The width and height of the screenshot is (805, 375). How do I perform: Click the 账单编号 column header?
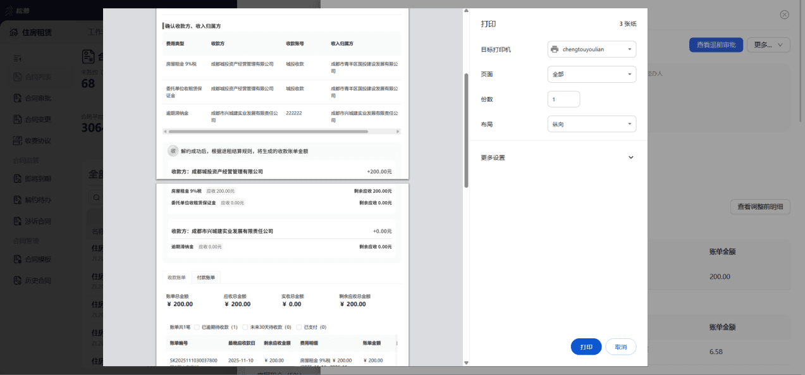(179, 343)
